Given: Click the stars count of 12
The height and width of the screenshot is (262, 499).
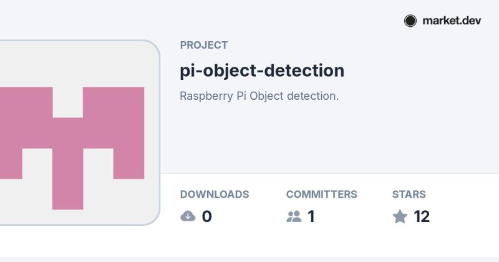Looking at the screenshot, I should 422,216.
